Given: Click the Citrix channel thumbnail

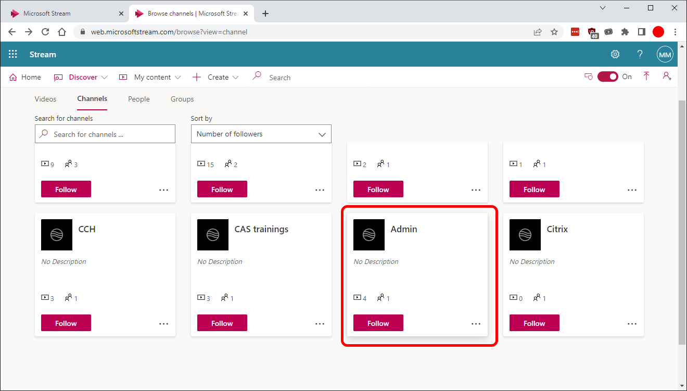Looking at the screenshot, I should click(525, 235).
